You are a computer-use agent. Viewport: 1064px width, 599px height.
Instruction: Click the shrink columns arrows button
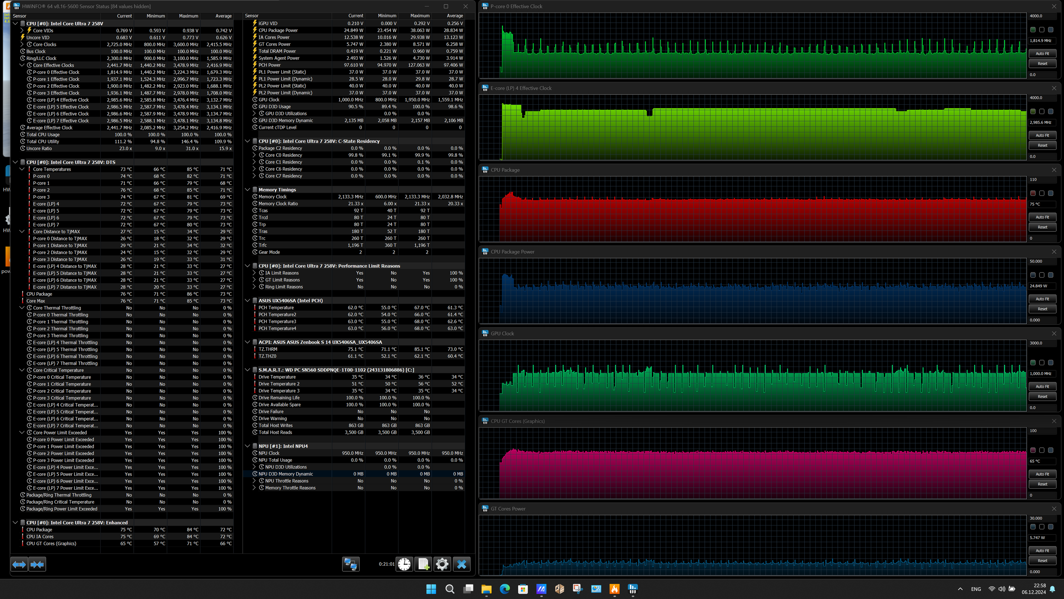(x=37, y=564)
